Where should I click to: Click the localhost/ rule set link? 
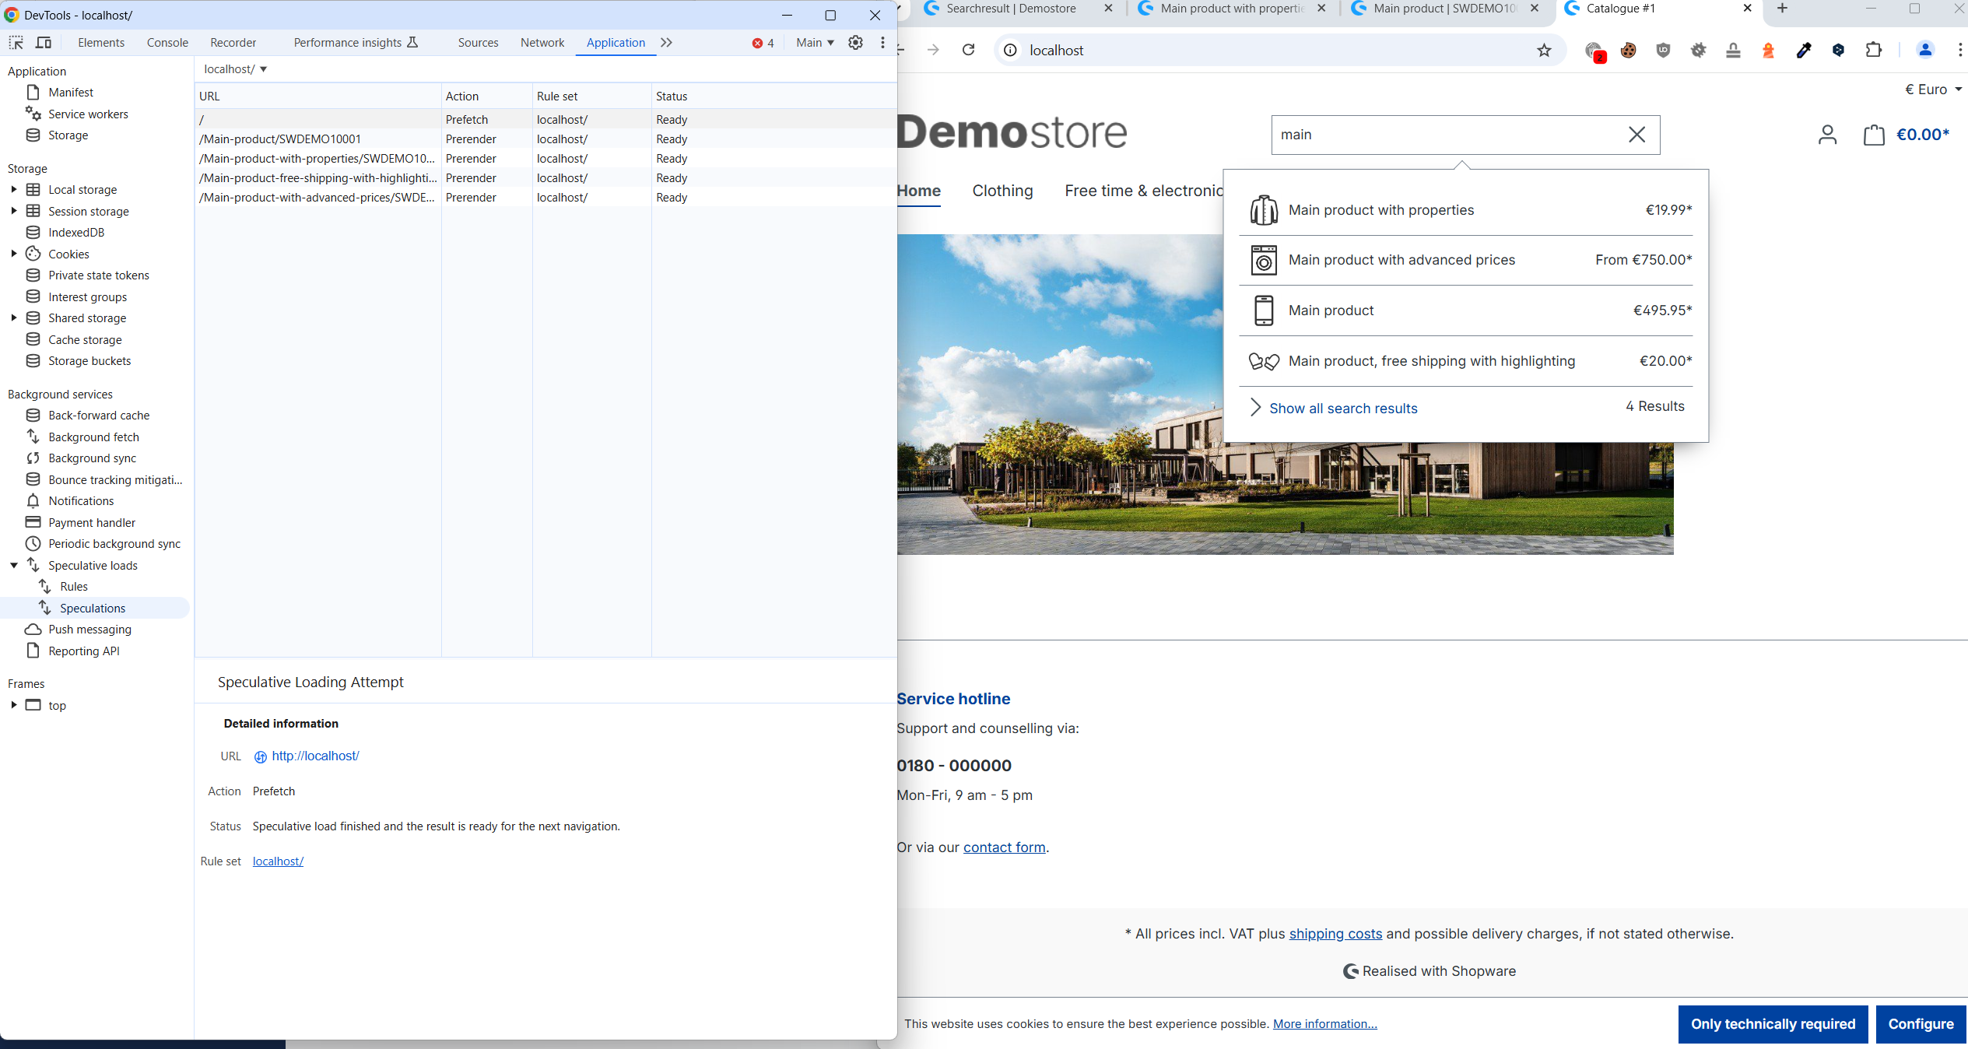click(x=277, y=860)
